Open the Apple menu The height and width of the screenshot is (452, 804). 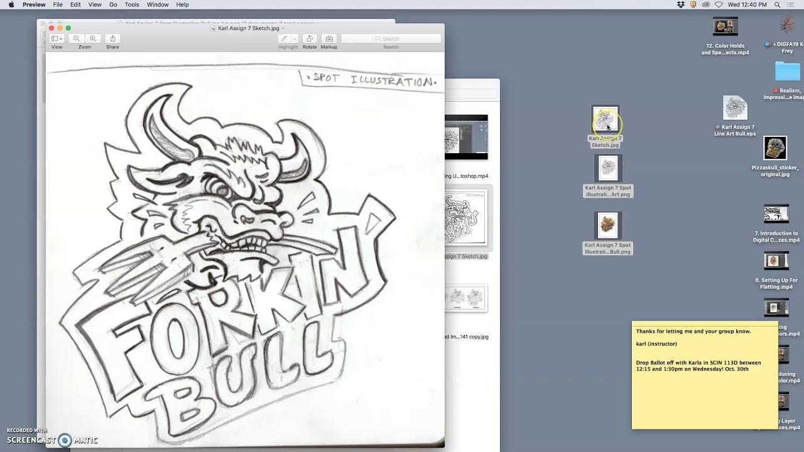[11, 4]
